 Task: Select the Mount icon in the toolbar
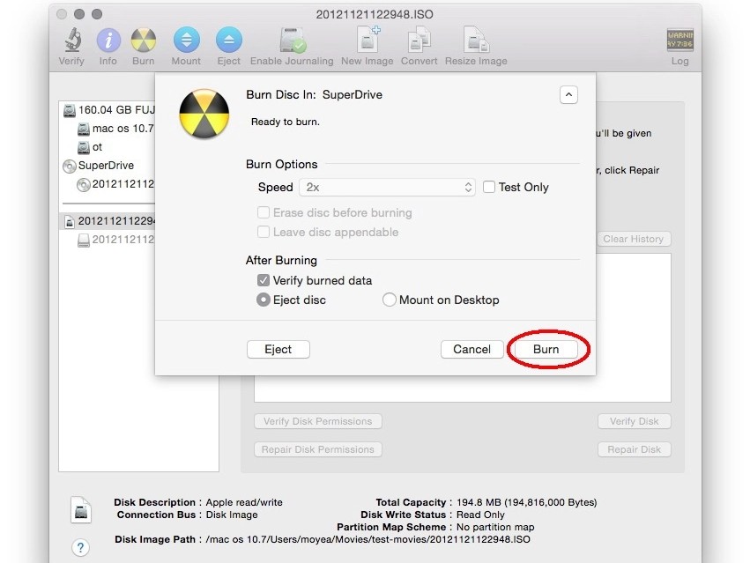(186, 39)
